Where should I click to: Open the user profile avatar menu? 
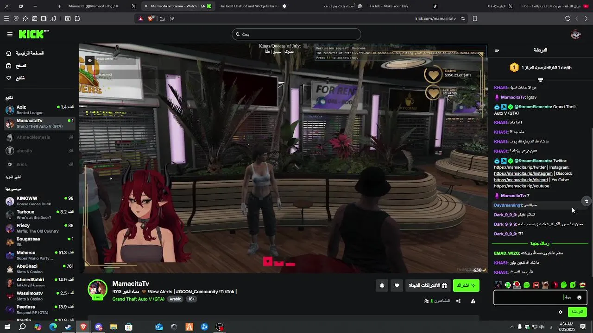click(576, 34)
